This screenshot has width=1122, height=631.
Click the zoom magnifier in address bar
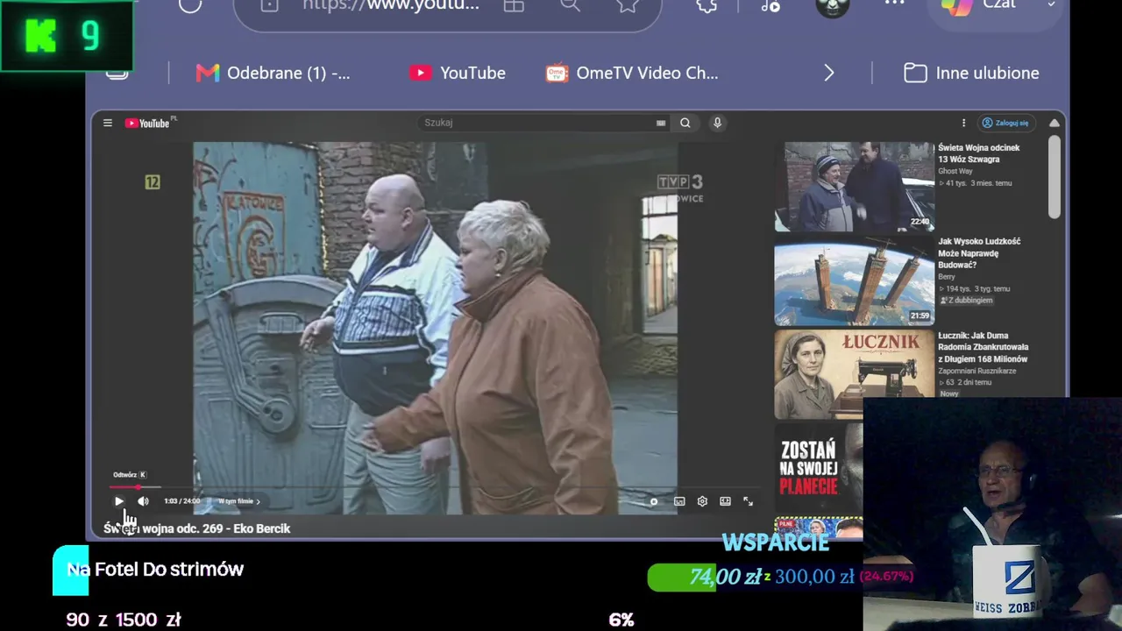571,5
